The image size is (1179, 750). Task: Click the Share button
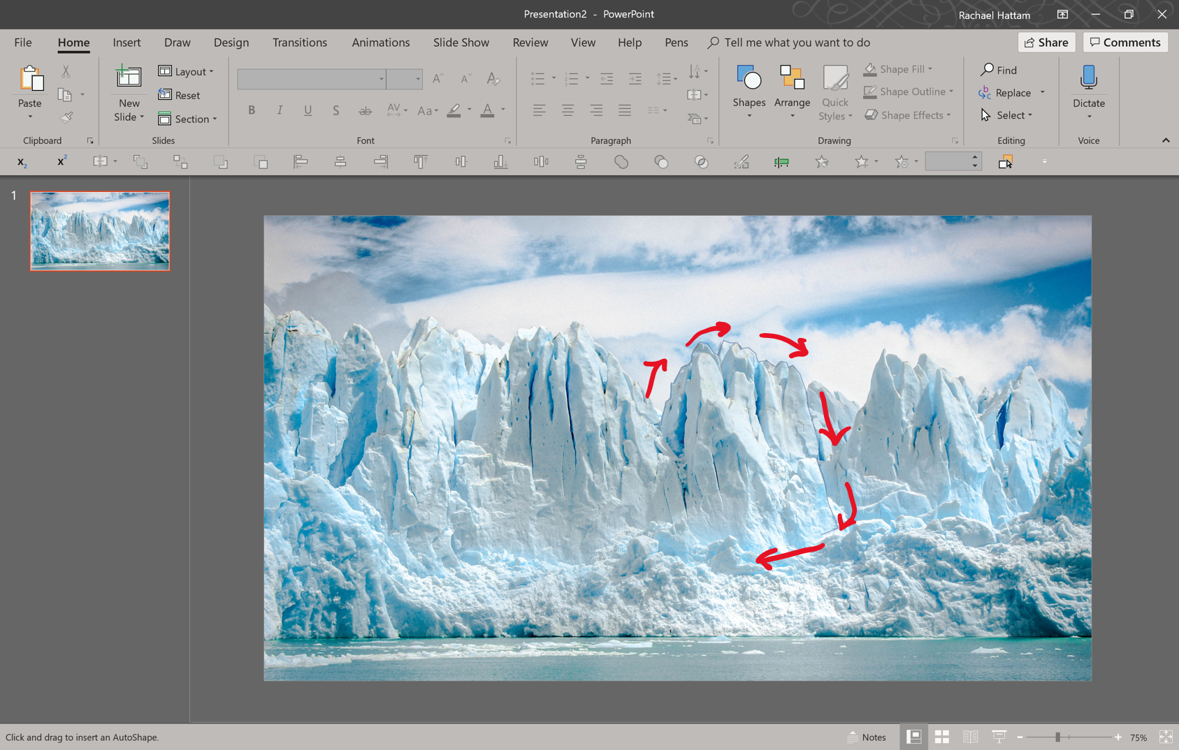[x=1046, y=42]
